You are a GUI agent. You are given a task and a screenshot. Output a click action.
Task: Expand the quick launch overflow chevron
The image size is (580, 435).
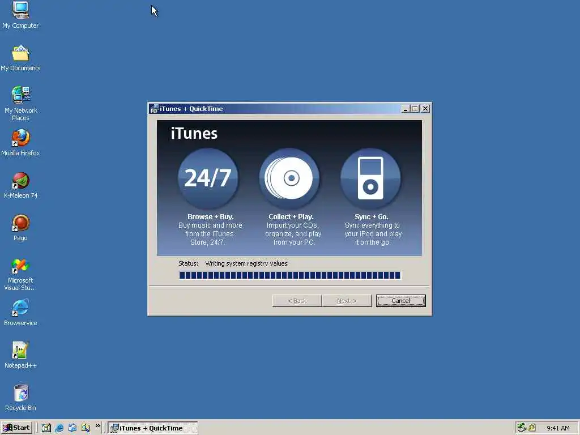[97, 426]
